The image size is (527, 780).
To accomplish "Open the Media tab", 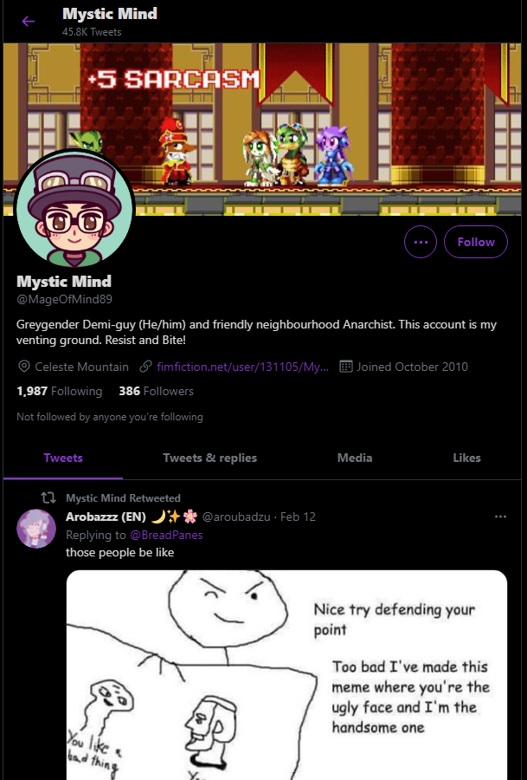I will point(355,458).
